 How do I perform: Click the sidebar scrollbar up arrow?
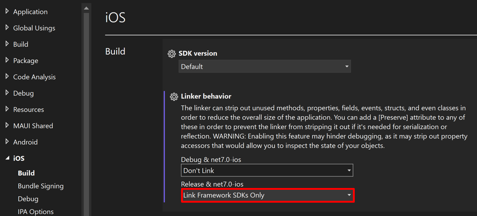coord(86,8)
